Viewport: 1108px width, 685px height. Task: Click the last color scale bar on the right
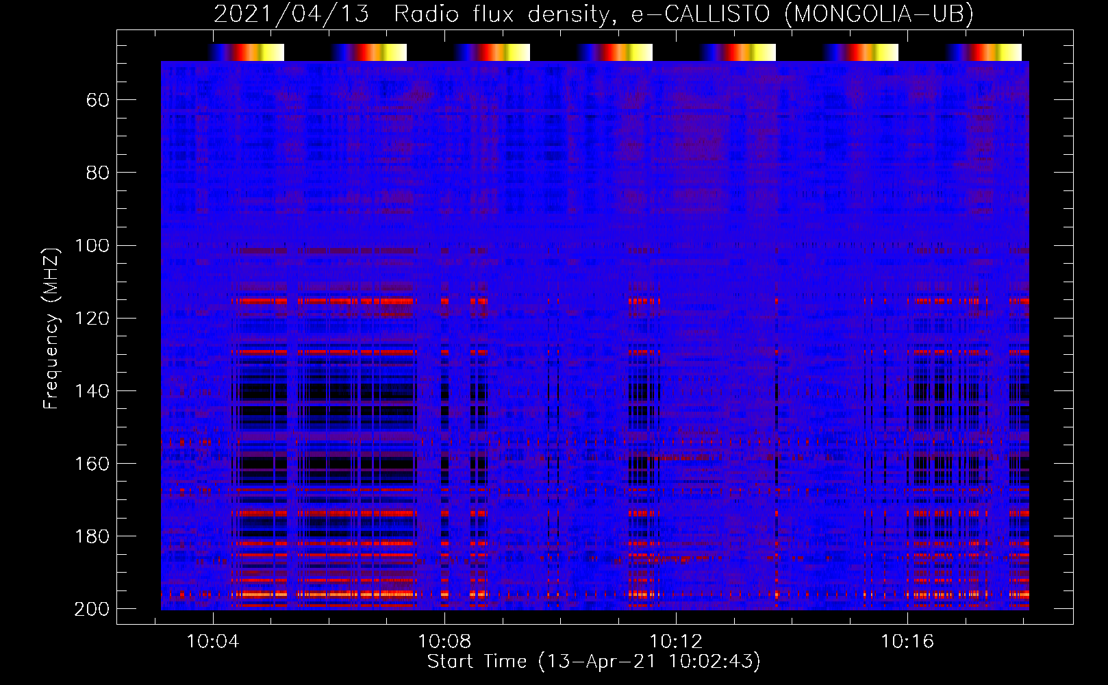click(x=984, y=52)
